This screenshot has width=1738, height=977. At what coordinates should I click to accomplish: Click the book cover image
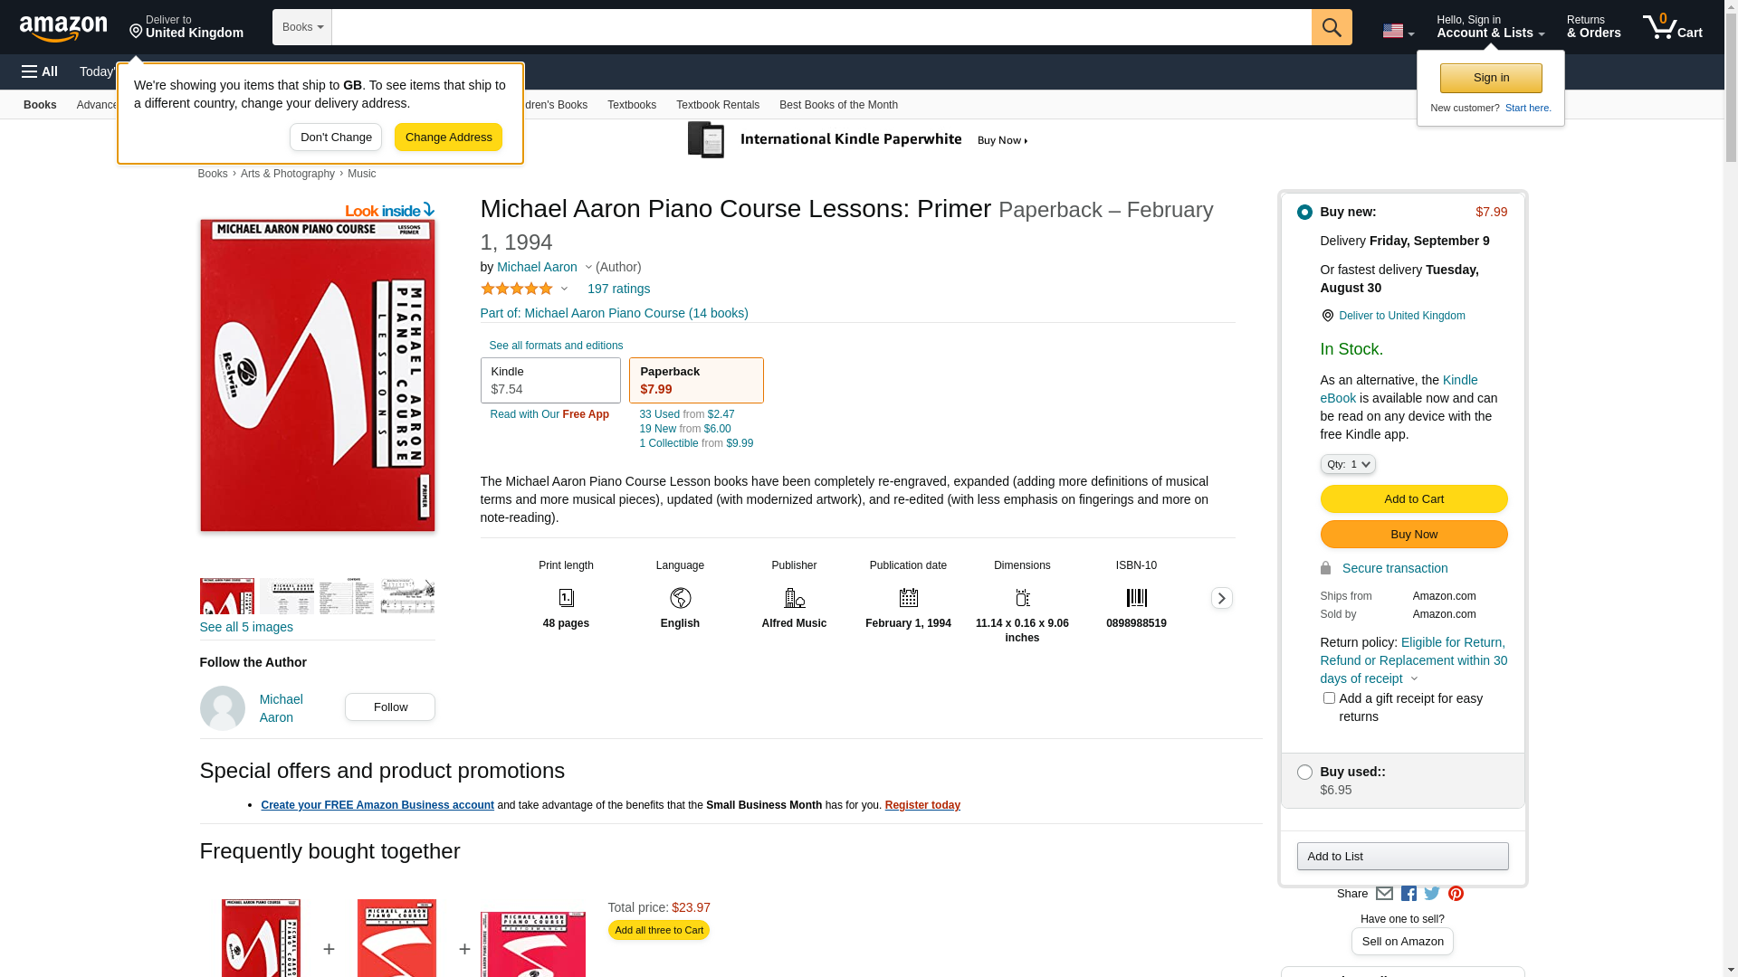click(x=317, y=375)
